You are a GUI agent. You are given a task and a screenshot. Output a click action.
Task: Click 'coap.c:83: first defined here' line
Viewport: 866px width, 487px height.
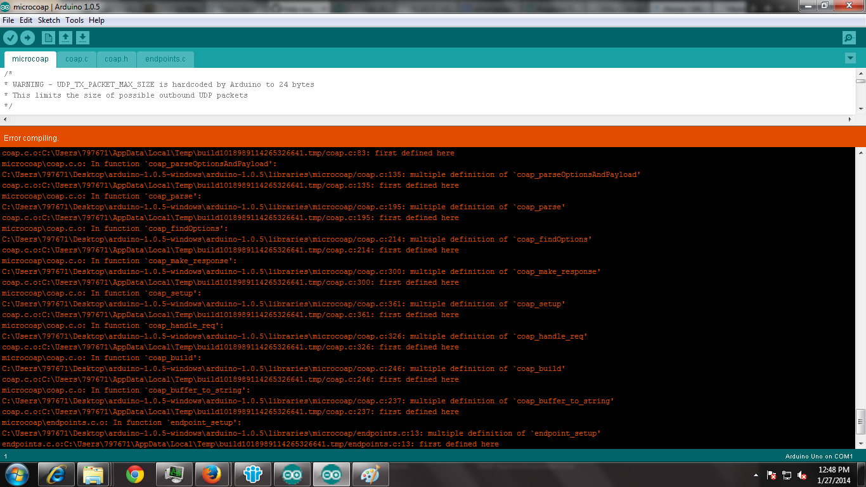point(228,153)
